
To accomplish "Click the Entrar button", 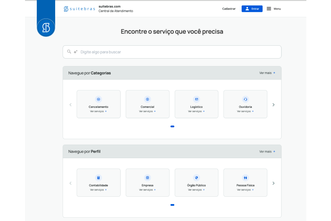I will tap(252, 8).
